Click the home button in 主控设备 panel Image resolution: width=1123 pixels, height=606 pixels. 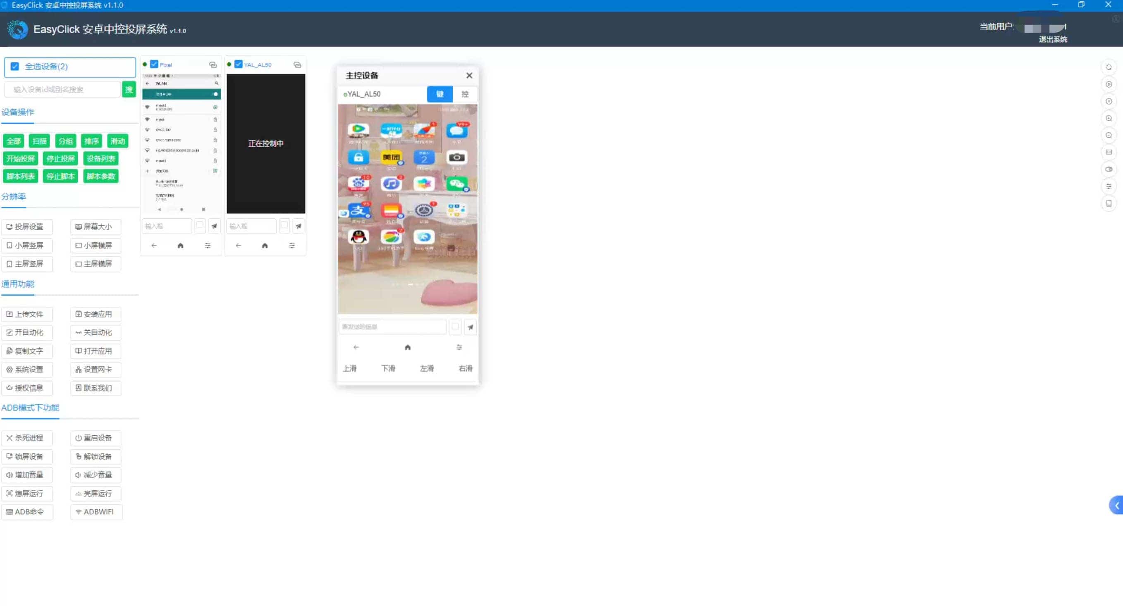(407, 346)
